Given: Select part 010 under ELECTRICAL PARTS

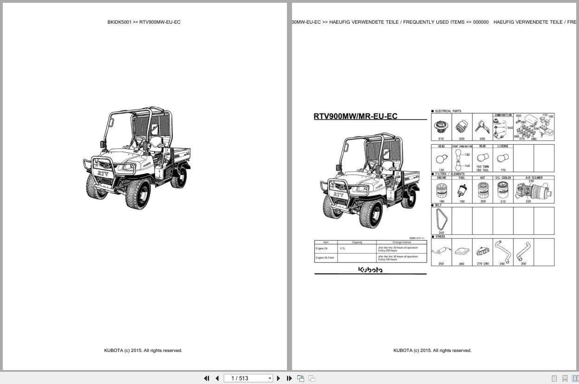Looking at the screenshot, I should tap(441, 126).
